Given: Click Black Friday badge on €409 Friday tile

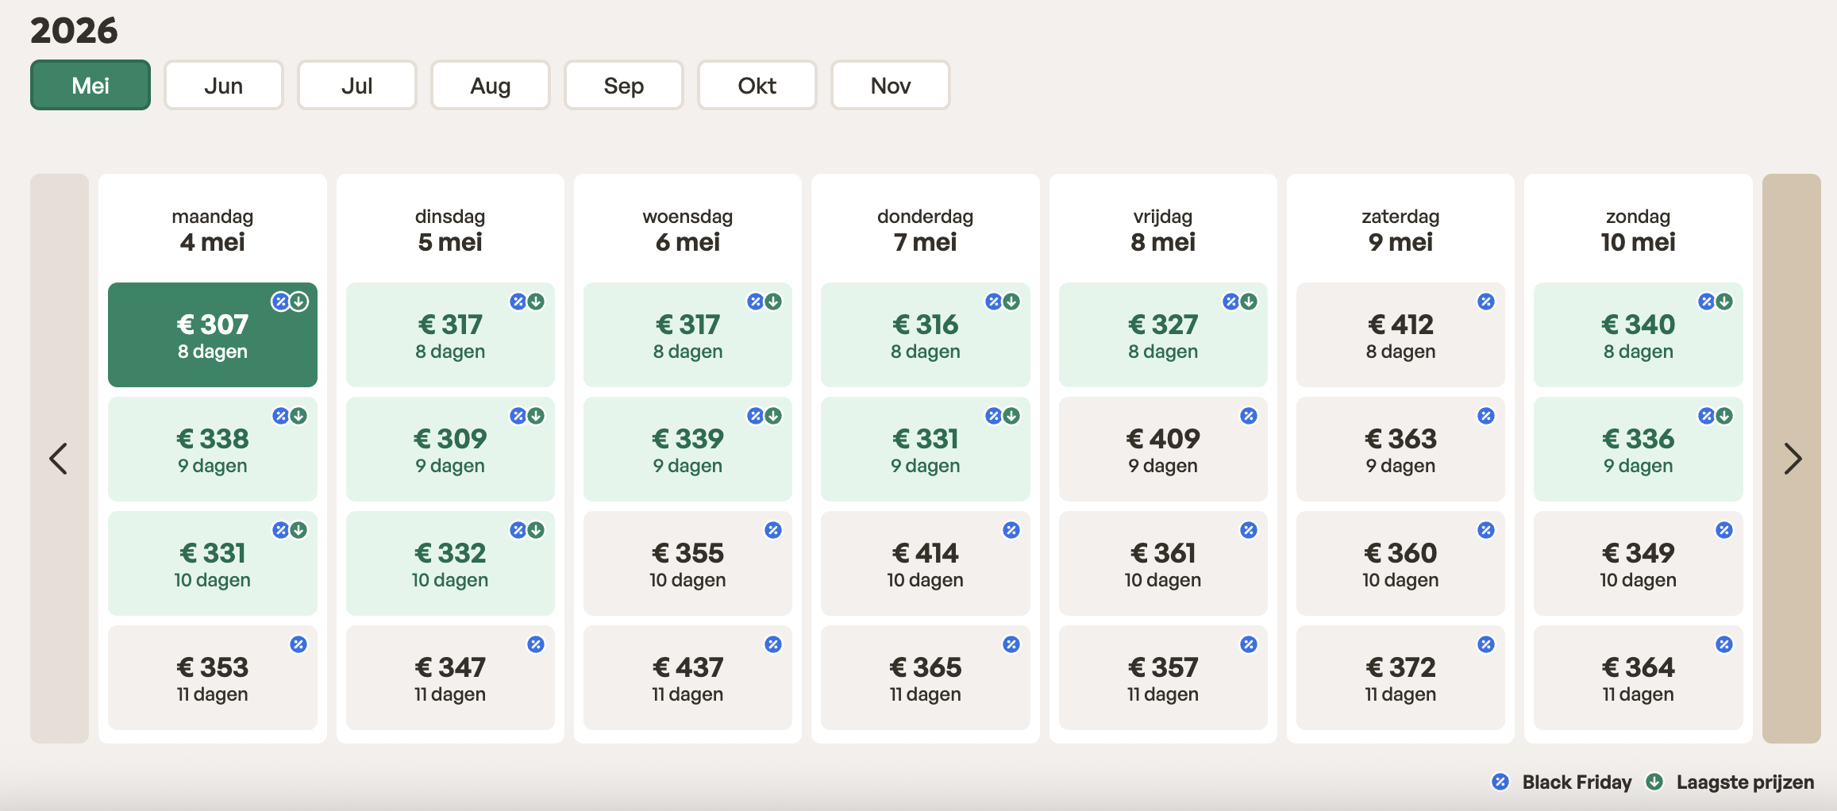Looking at the screenshot, I should 1248,416.
